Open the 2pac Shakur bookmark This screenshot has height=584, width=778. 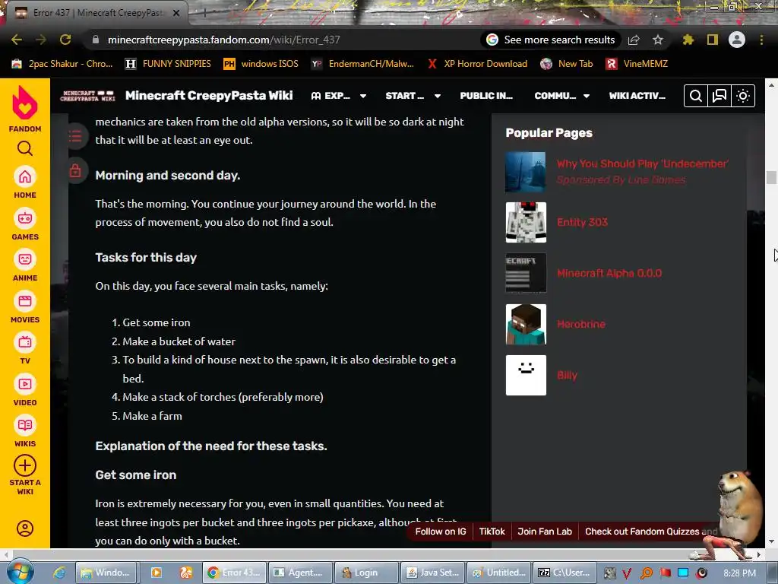pos(62,64)
